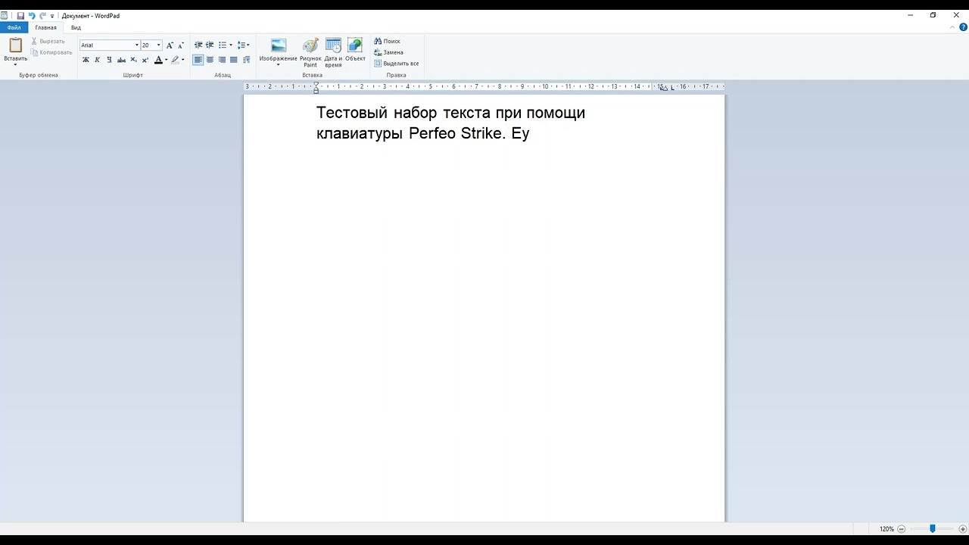This screenshot has height=545, width=969.
Task: Insert a Рисунок Paint drawing
Action: pos(310,52)
